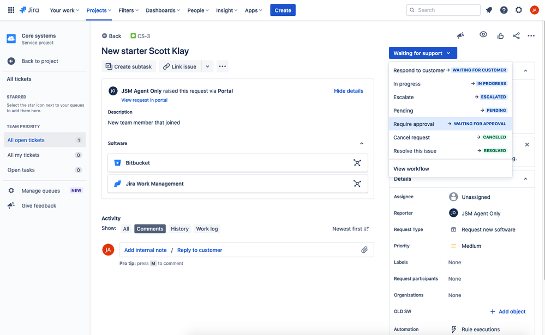Click the Rule executions lightning icon

pos(453,330)
